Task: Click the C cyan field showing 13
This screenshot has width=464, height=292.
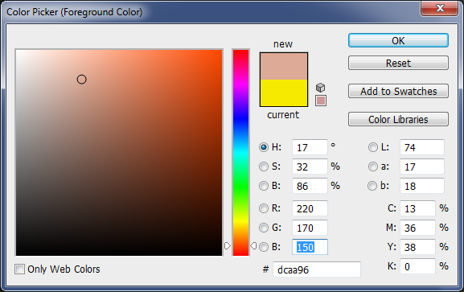Action: point(417,208)
